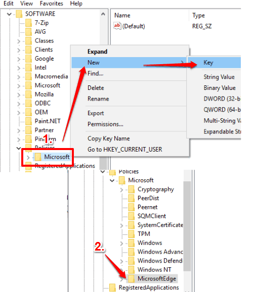
Task: Click the PeerDist folder icon
Action: pos(131,198)
